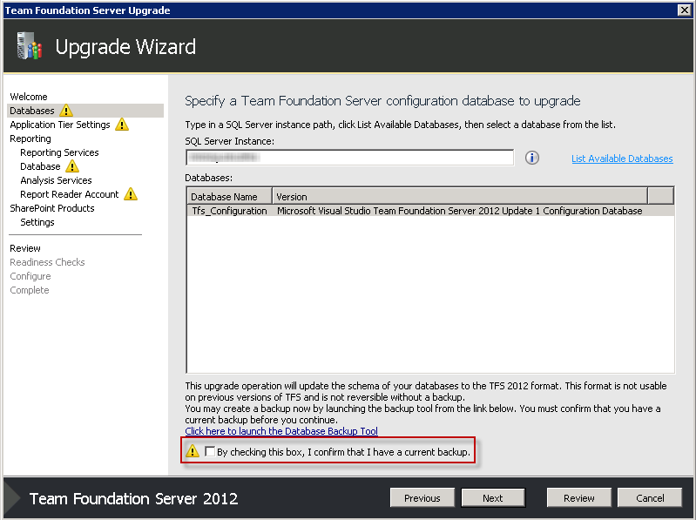Select SharePoint Products step
Viewport: 696px width, 520px height.
click(x=52, y=208)
